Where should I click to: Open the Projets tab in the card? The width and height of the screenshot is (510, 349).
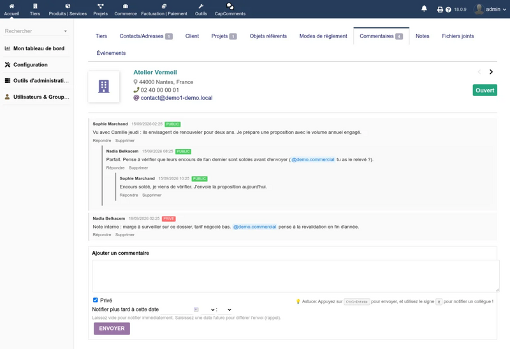point(224,36)
